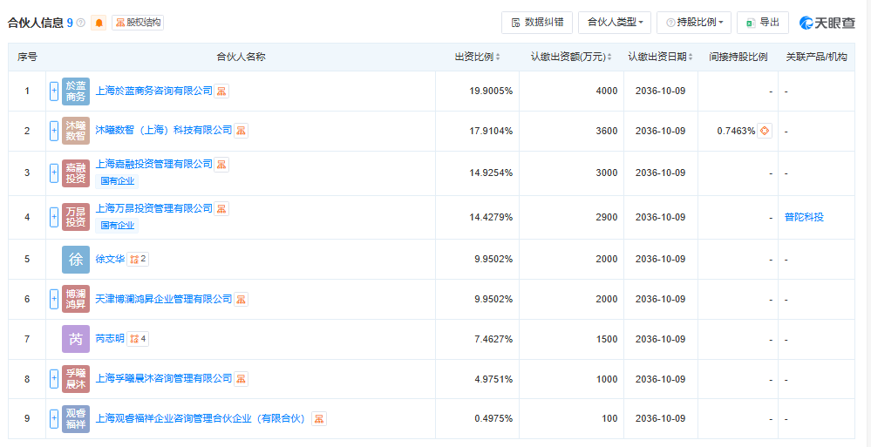This screenshot has width=871, height=447.
Task: Click the 间接持股比例 column header
Action: click(x=738, y=58)
